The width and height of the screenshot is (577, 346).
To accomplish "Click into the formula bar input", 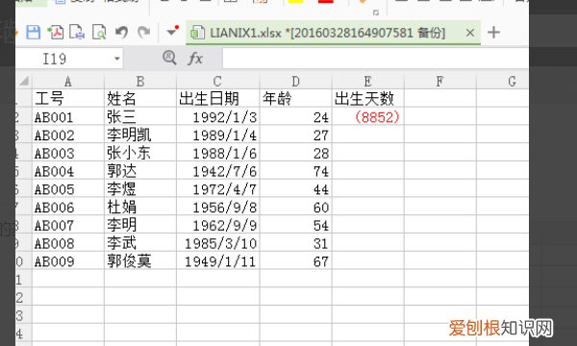I will [x=375, y=59].
